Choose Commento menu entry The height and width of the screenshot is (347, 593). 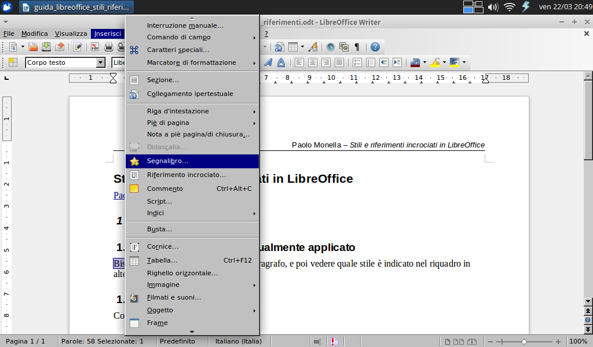point(192,189)
